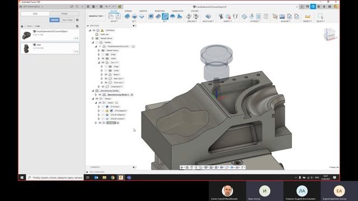Switch to the INSPECTION tab
Image resolution: width=358 pixels, height=201 pixels.
159,11
